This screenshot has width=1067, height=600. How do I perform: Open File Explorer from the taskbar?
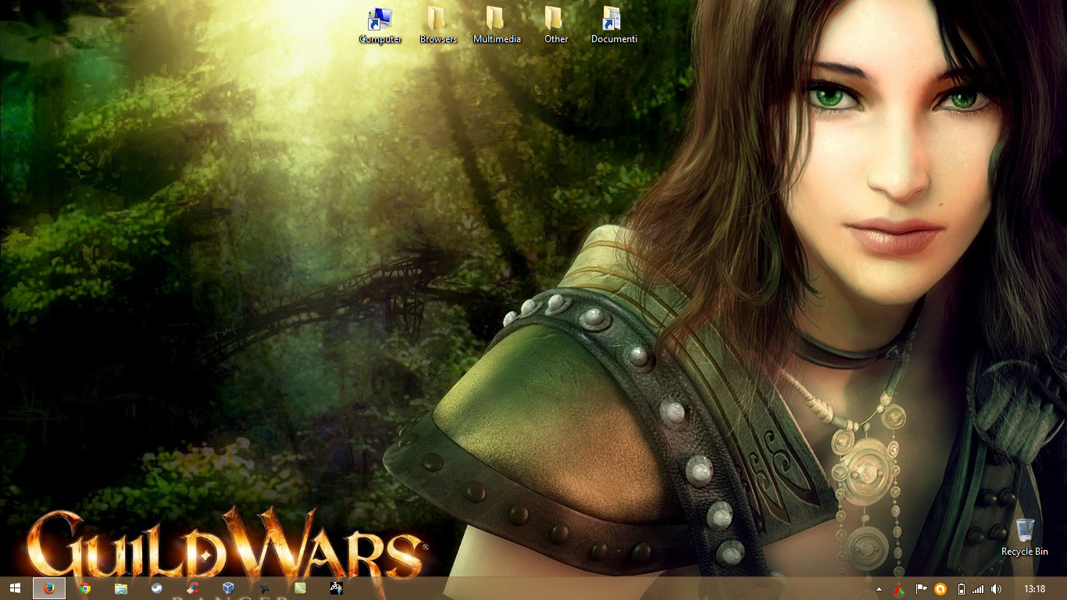point(121,588)
